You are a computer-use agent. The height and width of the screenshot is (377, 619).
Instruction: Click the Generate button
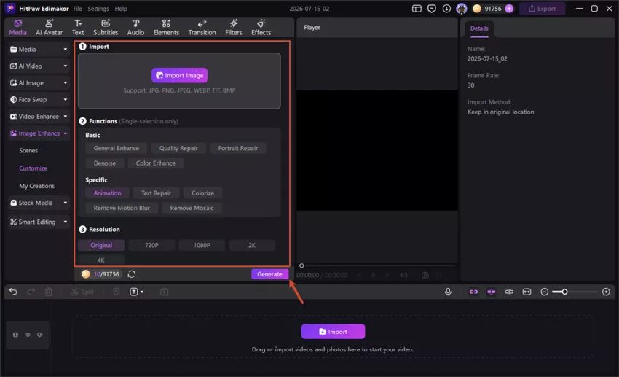269,274
